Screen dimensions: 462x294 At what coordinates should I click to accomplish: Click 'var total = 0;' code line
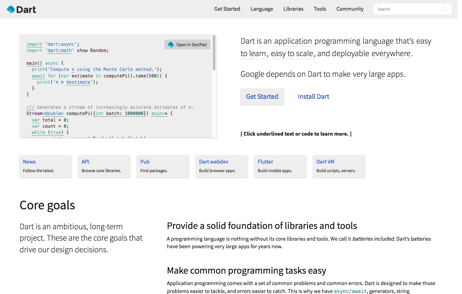(x=50, y=120)
